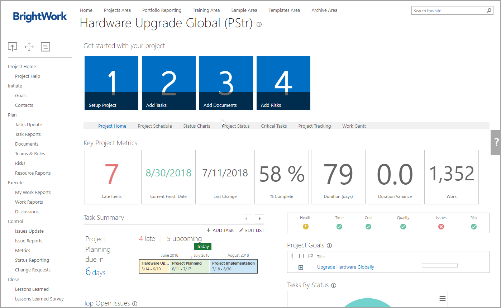Open Resource Reports in sidebar
Viewport: 501px width, 308px height.
(x=33, y=173)
